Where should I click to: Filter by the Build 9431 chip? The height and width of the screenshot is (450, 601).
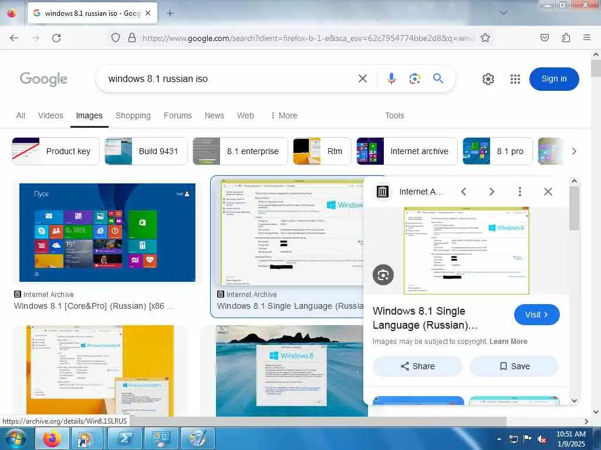point(146,151)
